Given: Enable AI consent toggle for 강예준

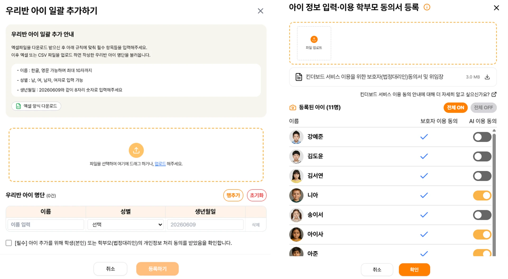Looking at the screenshot, I should tap(482, 137).
